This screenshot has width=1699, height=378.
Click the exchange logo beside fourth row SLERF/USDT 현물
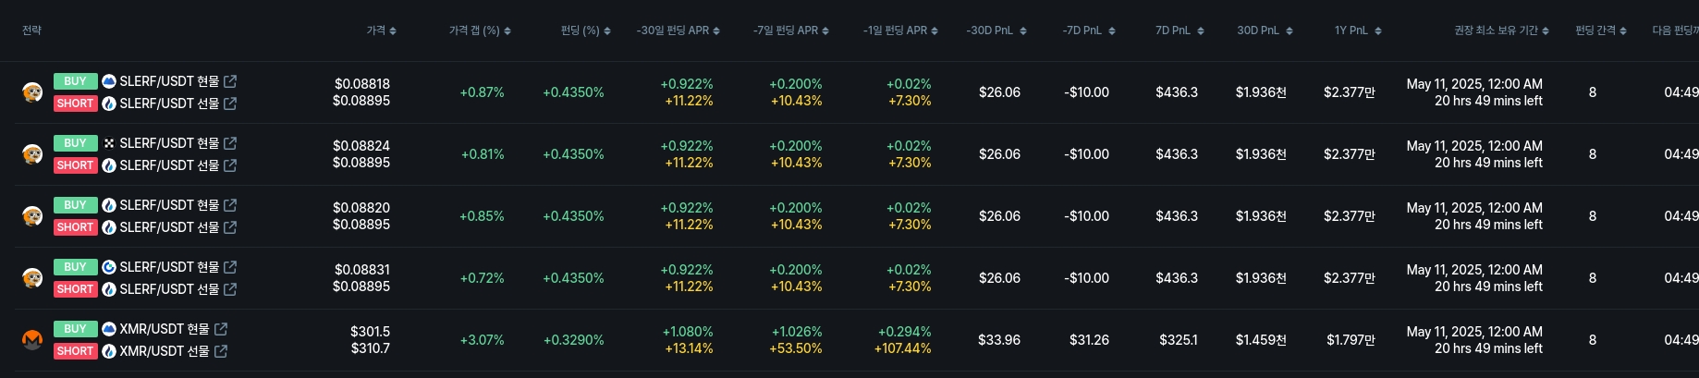click(109, 267)
